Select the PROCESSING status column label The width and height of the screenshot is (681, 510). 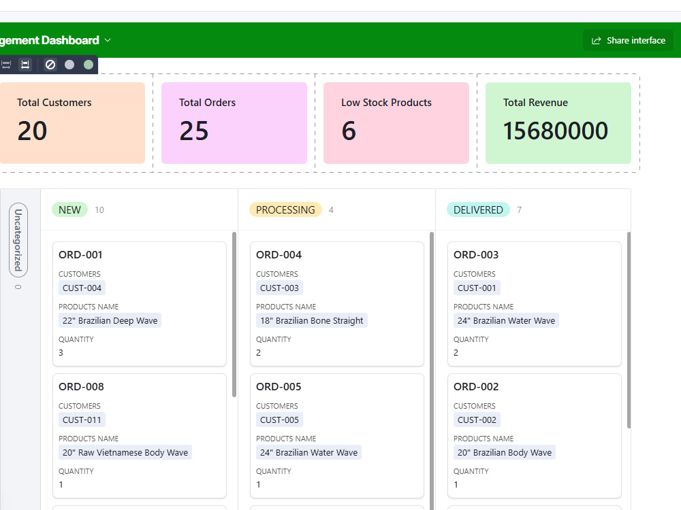pos(285,210)
